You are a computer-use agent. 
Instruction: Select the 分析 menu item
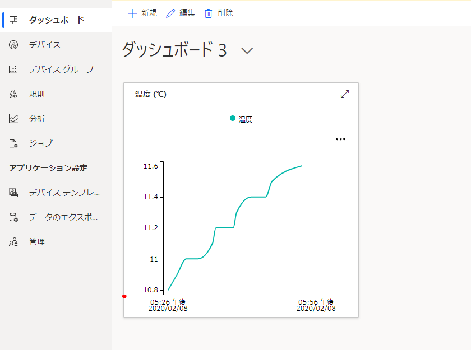coord(37,119)
